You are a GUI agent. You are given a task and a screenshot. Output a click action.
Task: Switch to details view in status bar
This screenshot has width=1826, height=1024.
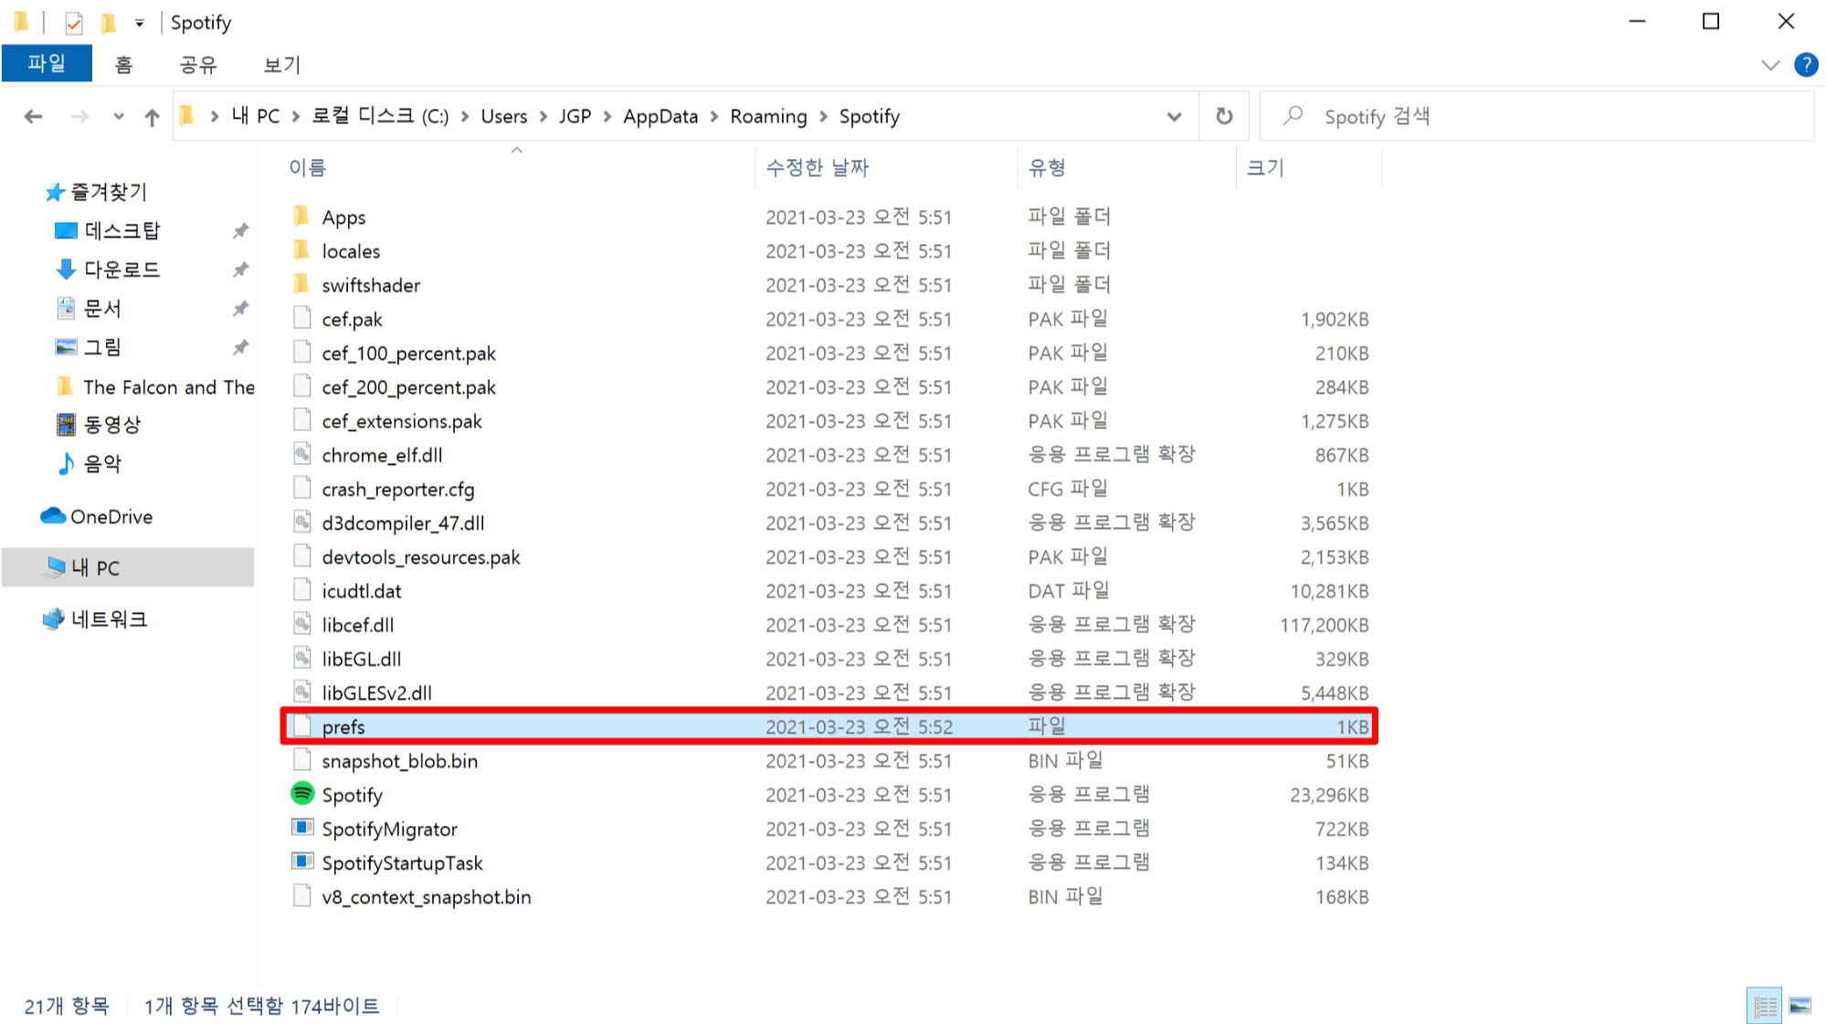(x=1765, y=1006)
